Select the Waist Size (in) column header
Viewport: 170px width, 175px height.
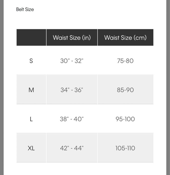(72, 38)
